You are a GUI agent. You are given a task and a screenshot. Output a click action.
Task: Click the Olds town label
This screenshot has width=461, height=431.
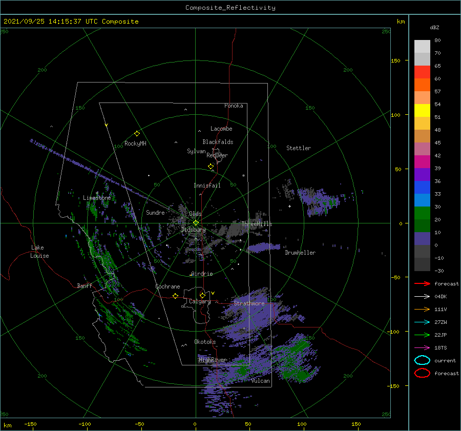click(x=195, y=214)
